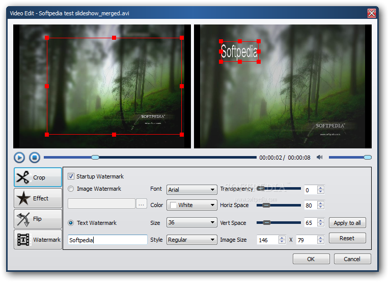Click the crop frame top-center red handle
The width and height of the screenshot is (389, 282).
pos(114,38)
